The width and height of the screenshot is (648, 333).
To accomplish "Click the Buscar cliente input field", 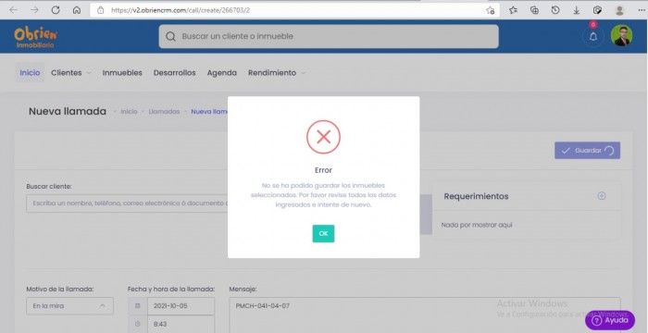I will (x=127, y=203).
